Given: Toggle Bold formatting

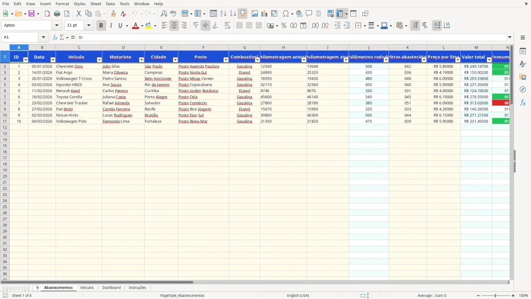Looking at the screenshot, I should [x=101, y=26].
